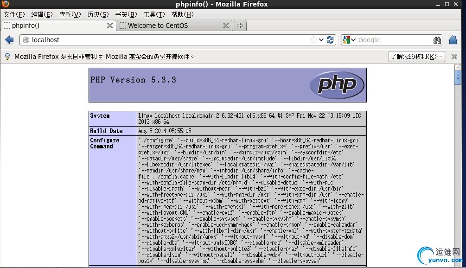Open the URL history dropdown arrow
This screenshot has width=466, height=268.
pyautogui.click(x=321, y=40)
